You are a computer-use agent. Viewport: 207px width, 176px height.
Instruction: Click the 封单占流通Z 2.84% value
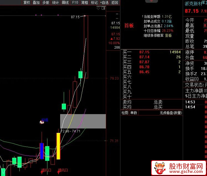(168, 26)
